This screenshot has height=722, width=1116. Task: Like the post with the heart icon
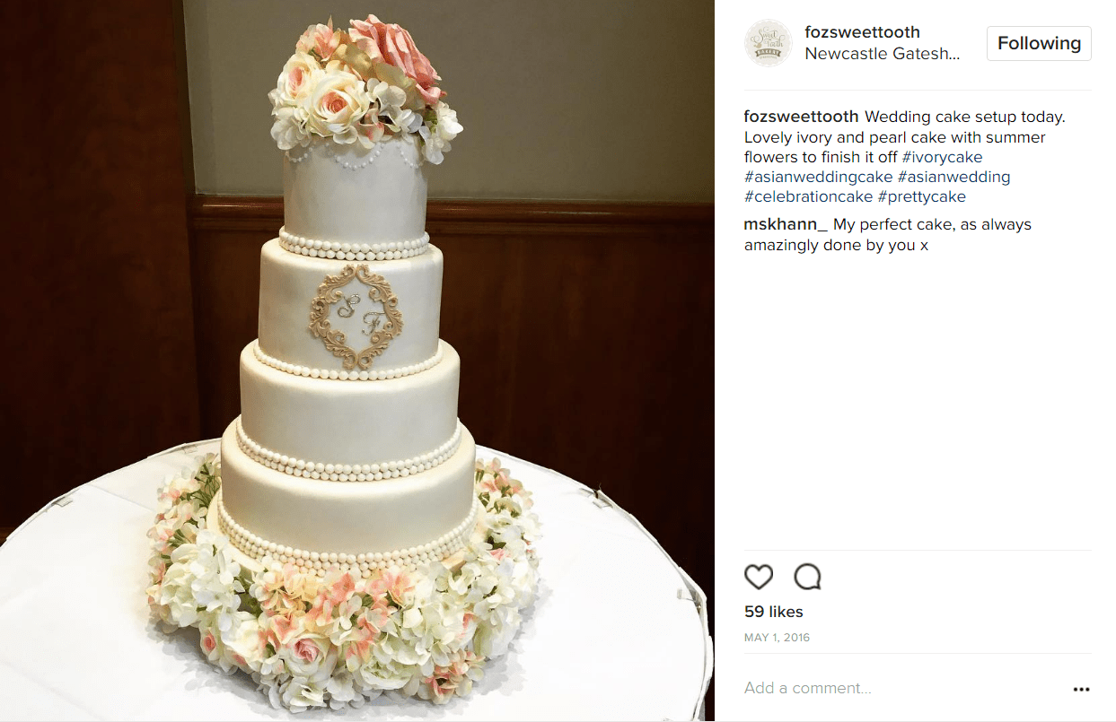[759, 577]
